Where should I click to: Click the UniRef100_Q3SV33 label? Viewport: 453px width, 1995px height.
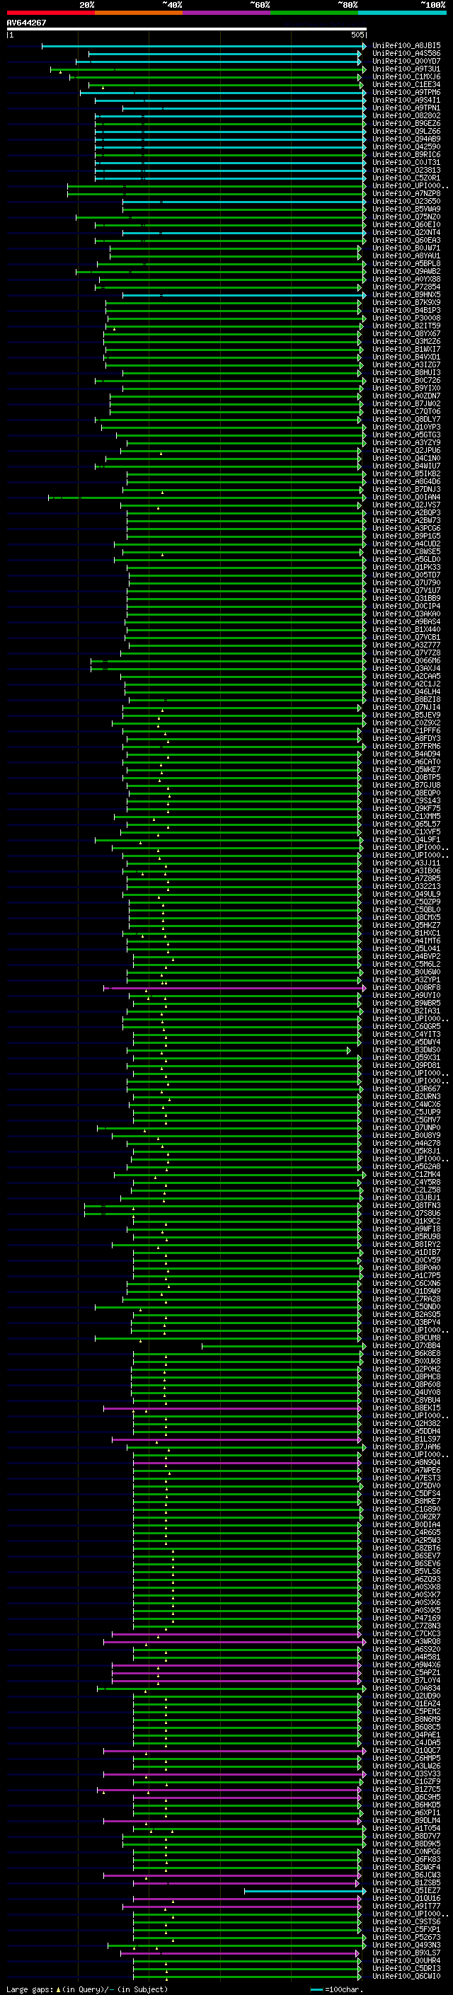point(406,1773)
